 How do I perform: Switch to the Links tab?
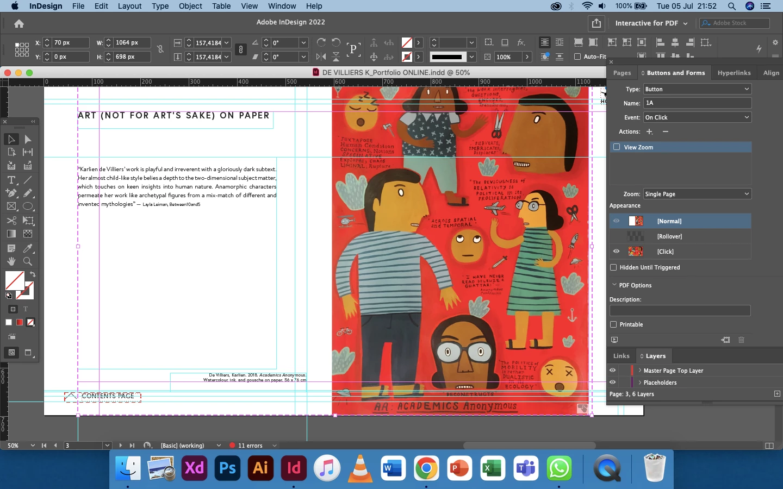pyautogui.click(x=621, y=356)
